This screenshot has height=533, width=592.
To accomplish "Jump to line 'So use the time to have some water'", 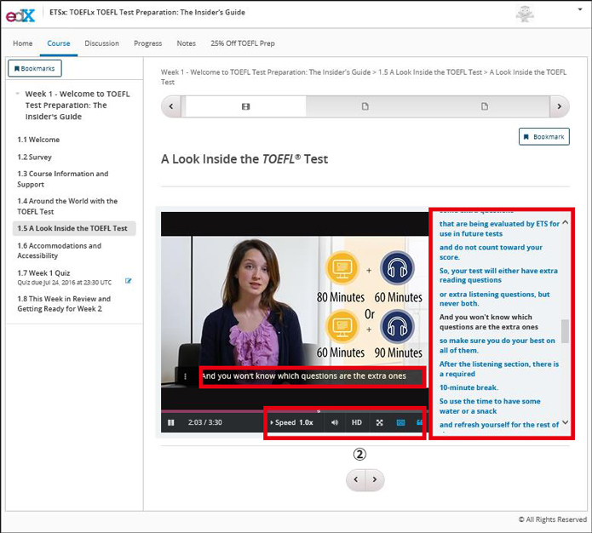I will point(490,406).
